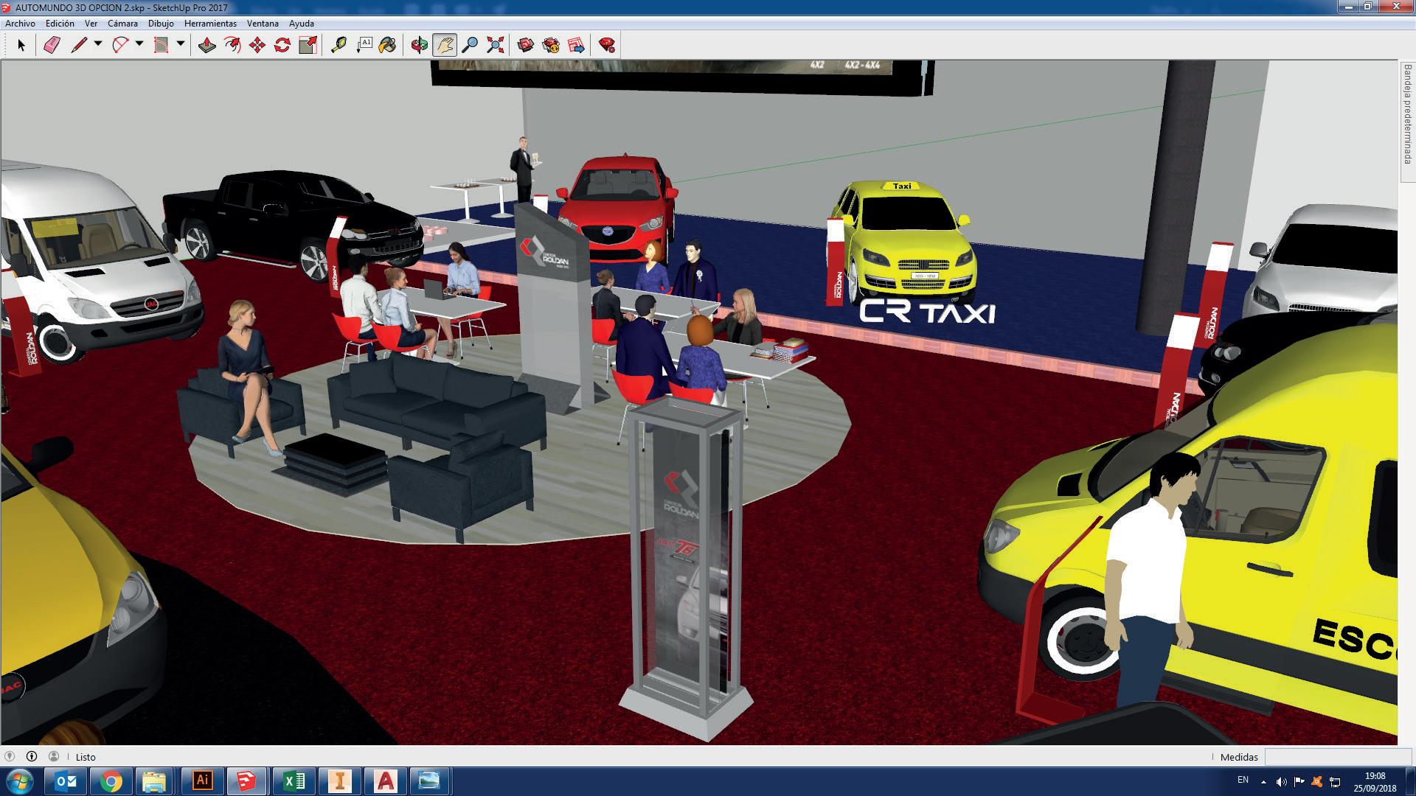Click the Medidas input field
1416x796 pixels.
click(1337, 756)
